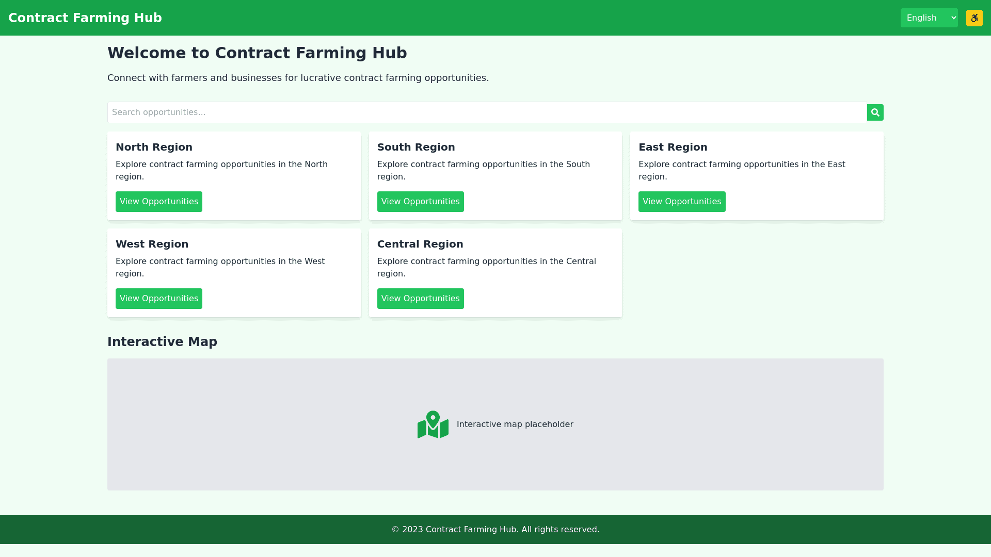Open Central Region opportunities
Viewport: 991px width, 557px height.
click(x=420, y=299)
